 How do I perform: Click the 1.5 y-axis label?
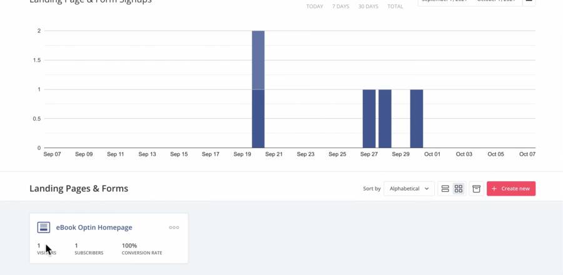tap(37, 60)
